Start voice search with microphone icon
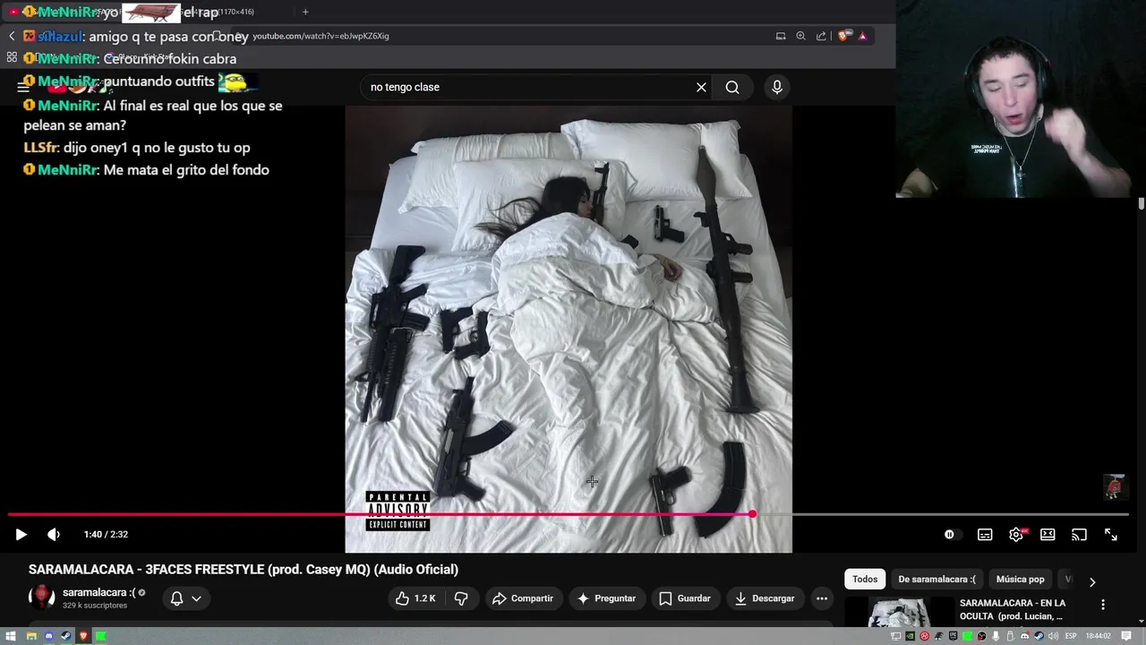Viewport: 1146px width, 645px height. coord(777,87)
